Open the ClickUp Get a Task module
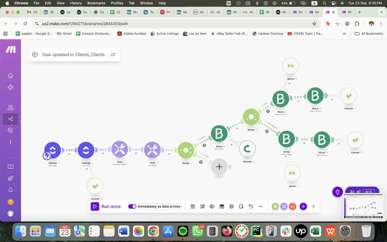 (86, 150)
